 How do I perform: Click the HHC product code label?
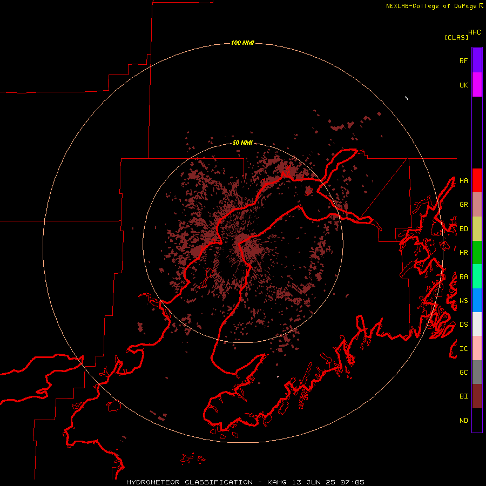tap(474, 32)
